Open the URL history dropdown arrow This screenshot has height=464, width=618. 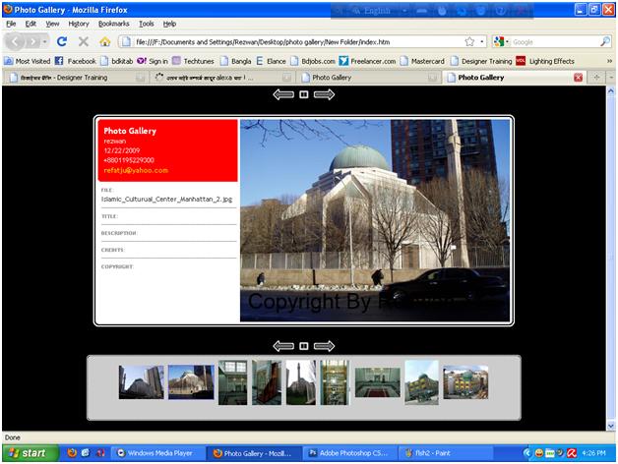tap(481, 41)
